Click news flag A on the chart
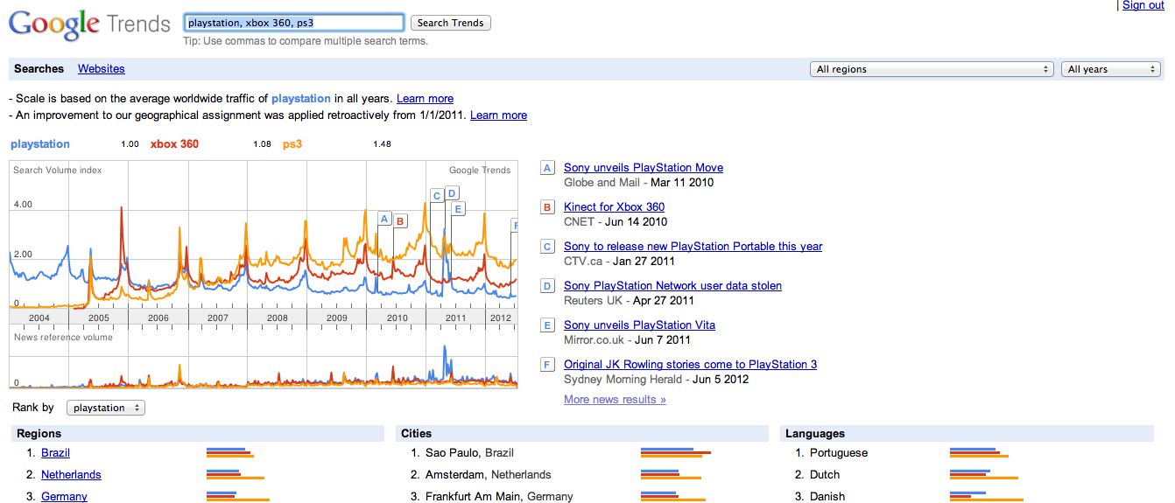Viewport: 1175px width, 503px height. click(x=383, y=219)
